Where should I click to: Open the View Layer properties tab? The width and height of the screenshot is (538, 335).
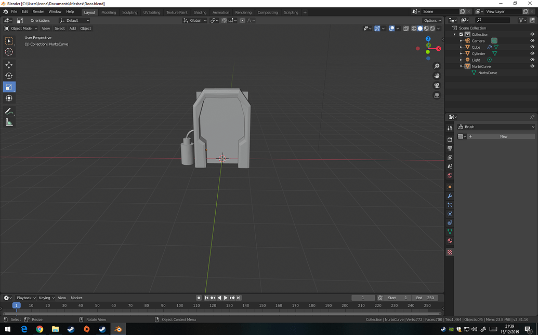click(x=450, y=158)
